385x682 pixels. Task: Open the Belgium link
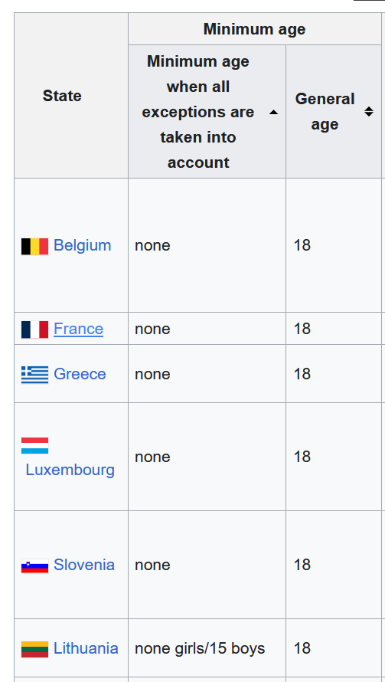click(82, 245)
